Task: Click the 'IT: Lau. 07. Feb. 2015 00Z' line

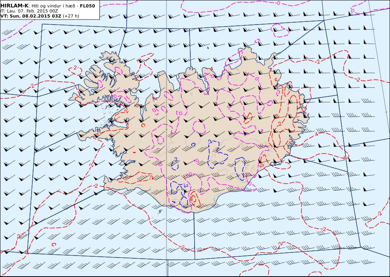Action: [x=29, y=11]
